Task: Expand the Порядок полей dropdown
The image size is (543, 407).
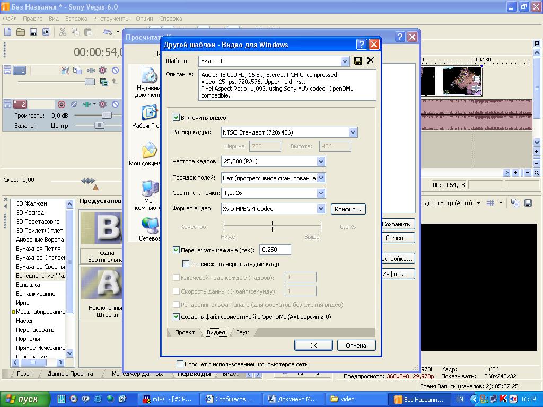Action: 321,178
